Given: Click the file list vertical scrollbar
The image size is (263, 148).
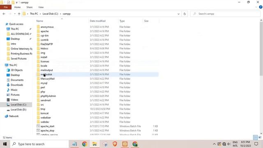Looking at the screenshot, I should 261,49.
